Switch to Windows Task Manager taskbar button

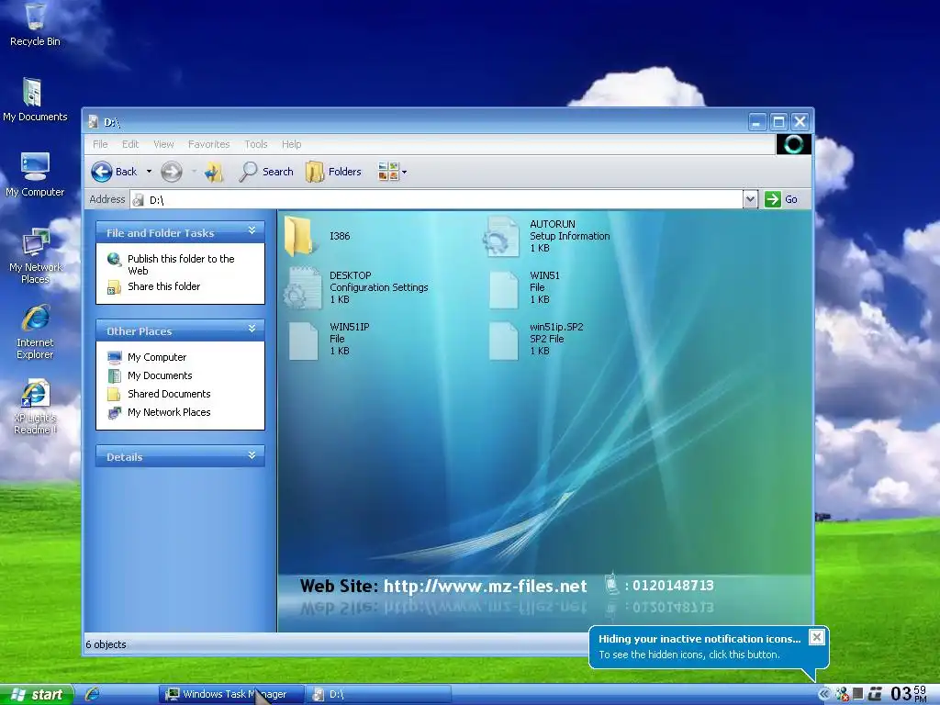click(231, 694)
